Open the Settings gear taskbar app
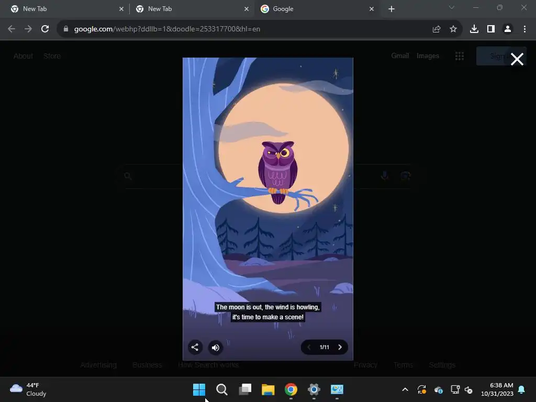This screenshot has height=402, width=536. pyautogui.click(x=314, y=389)
